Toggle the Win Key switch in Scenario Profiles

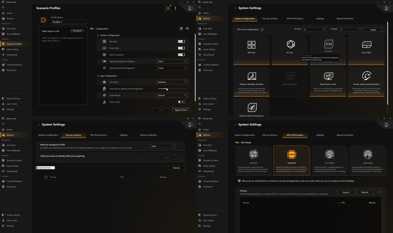[x=181, y=41]
